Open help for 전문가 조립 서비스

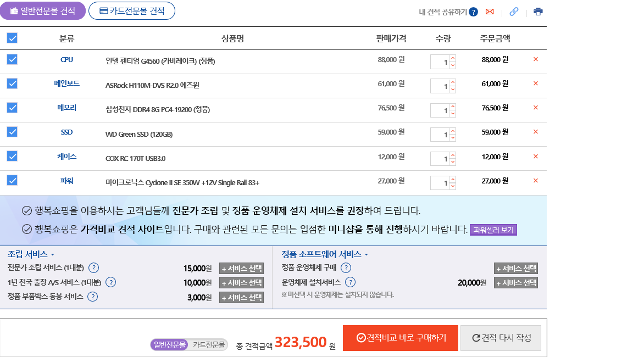(x=93, y=268)
